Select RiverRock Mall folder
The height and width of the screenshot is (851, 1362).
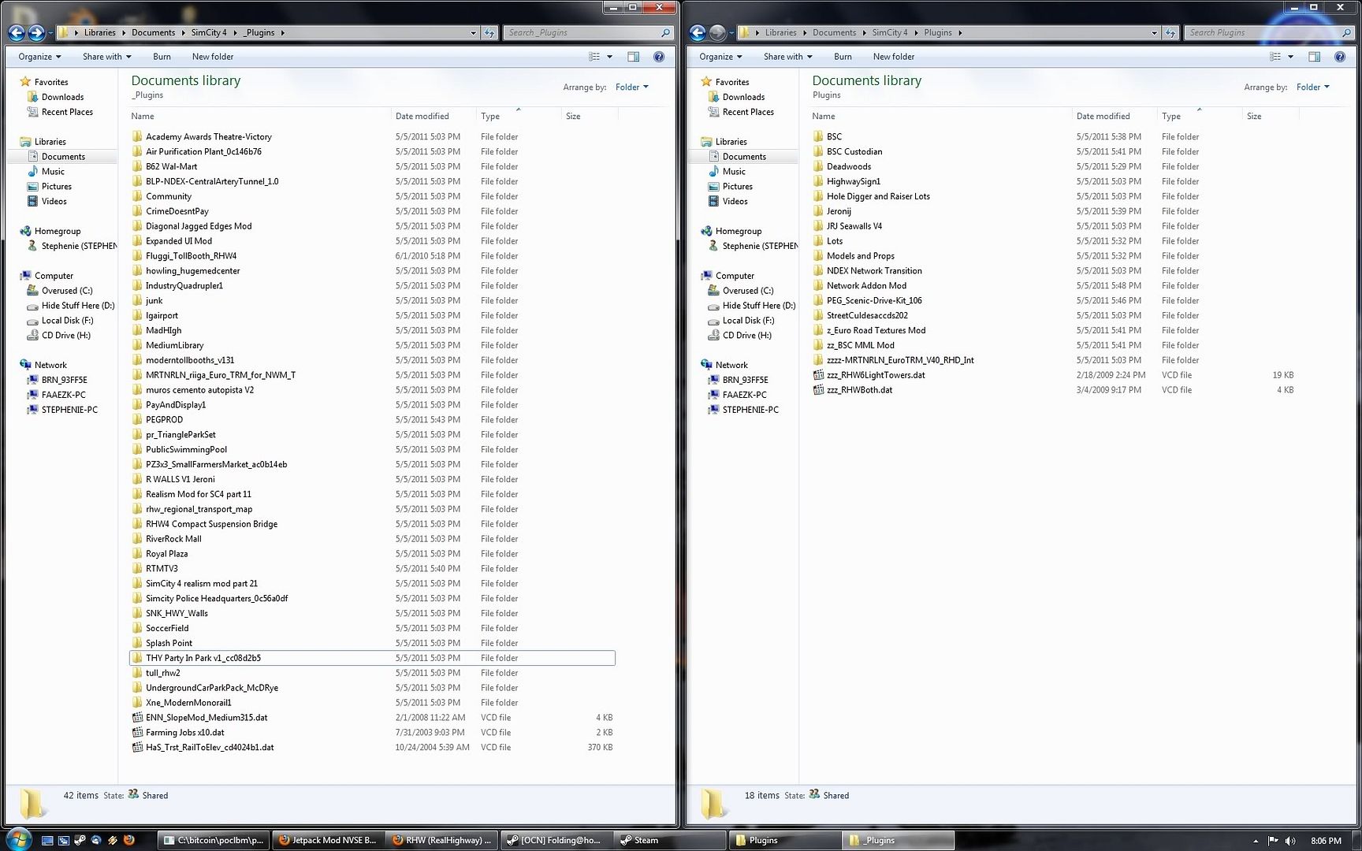coord(173,538)
